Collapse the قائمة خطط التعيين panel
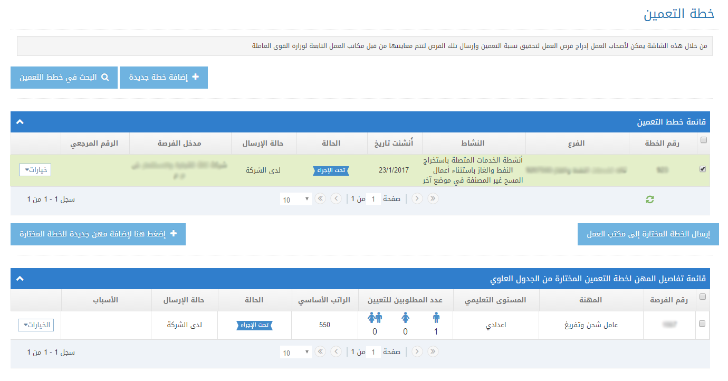Image resolution: width=728 pixels, height=381 pixels. click(x=20, y=122)
